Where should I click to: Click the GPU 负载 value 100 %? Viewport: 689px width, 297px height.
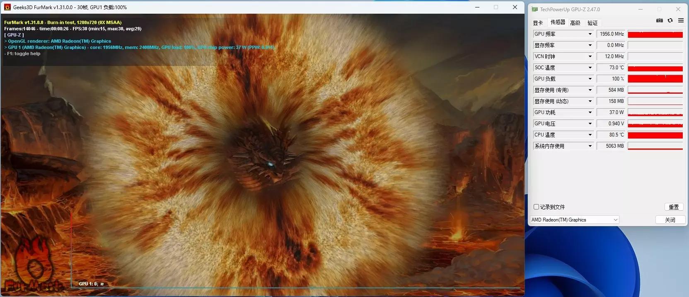pos(611,79)
